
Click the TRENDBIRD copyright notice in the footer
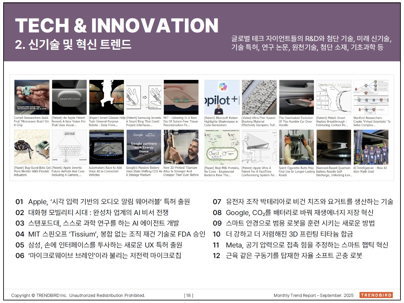(x=78, y=295)
